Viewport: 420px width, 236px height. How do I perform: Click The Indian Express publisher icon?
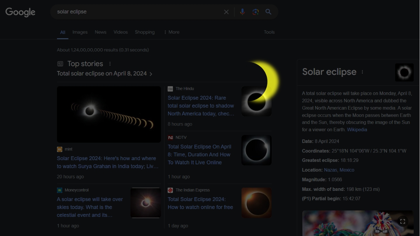coord(170,190)
